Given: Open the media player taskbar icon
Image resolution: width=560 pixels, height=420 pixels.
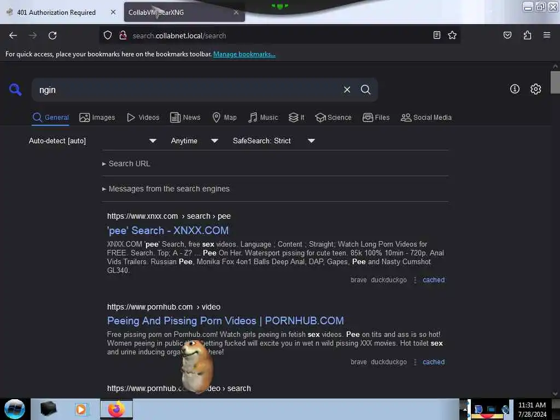Looking at the screenshot, I should (x=81, y=409).
